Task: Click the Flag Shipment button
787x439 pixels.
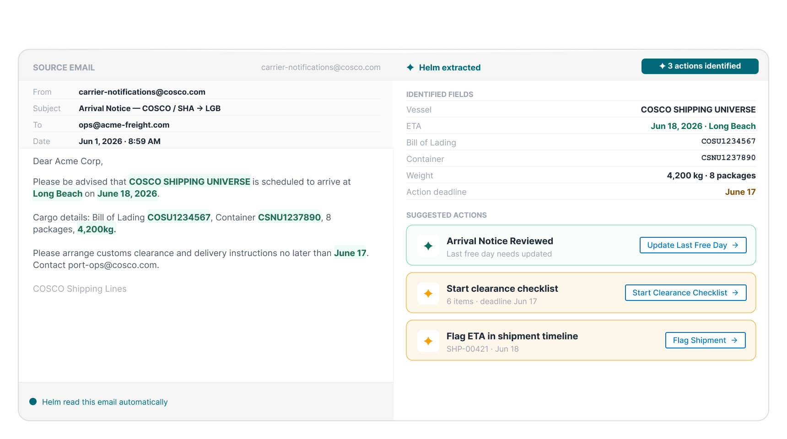Action: pyautogui.click(x=705, y=340)
